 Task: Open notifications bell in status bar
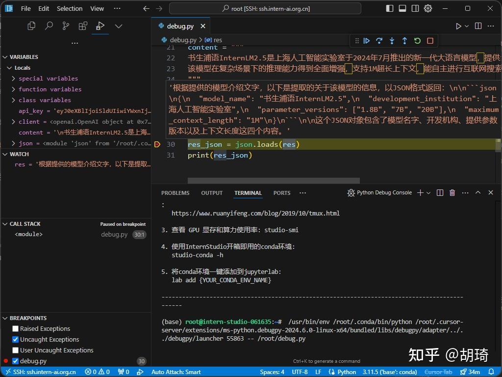(x=491, y=372)
